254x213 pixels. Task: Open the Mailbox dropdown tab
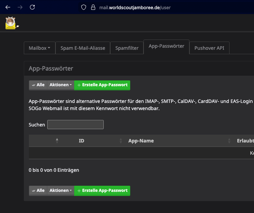tap(39, 48)
